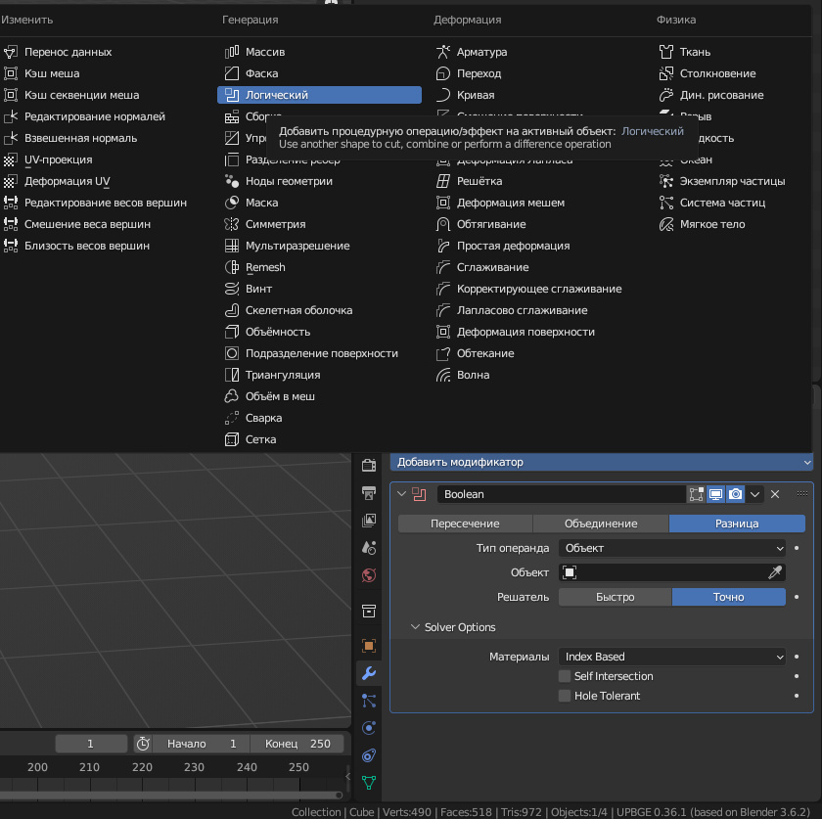Choose the Ткань physics modifier
The height and width of the screenshot is (819, 822).
pos(732,52)
